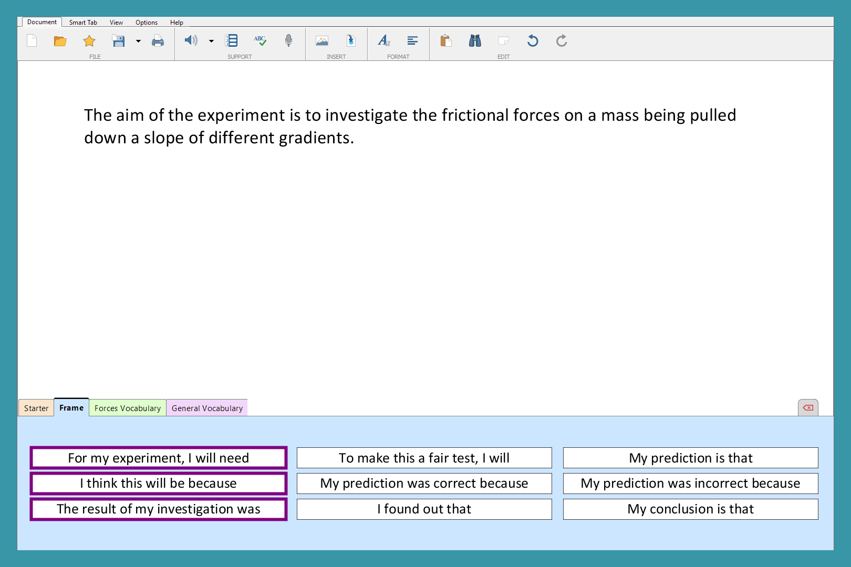Image resolution: width=851 pixels, height=567 pixels.
Task: Open the speech options dropdown arrow
Action: (211, 41)
